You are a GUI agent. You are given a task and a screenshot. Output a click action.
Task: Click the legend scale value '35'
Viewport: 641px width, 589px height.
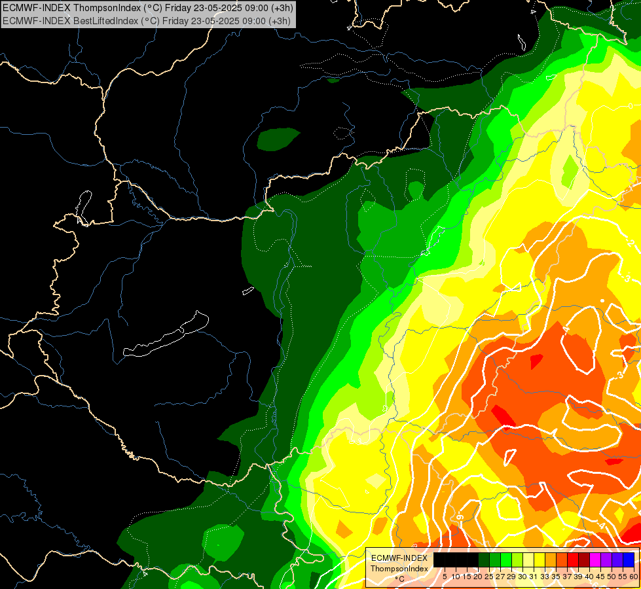556,577
